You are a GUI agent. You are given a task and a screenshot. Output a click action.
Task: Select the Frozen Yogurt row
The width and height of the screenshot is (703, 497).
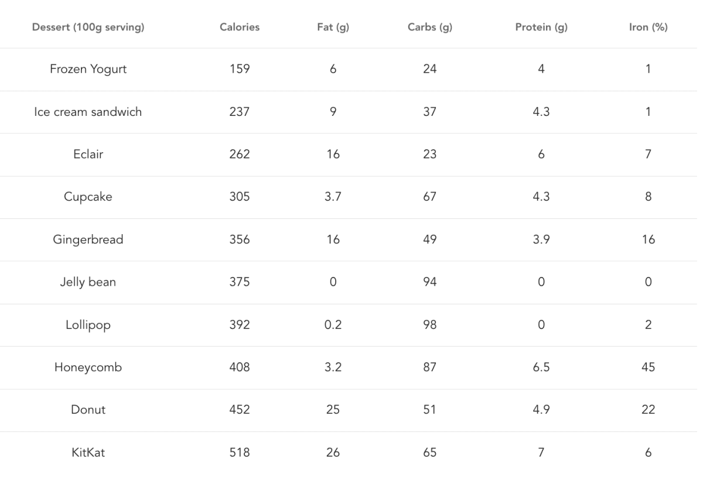351,69
